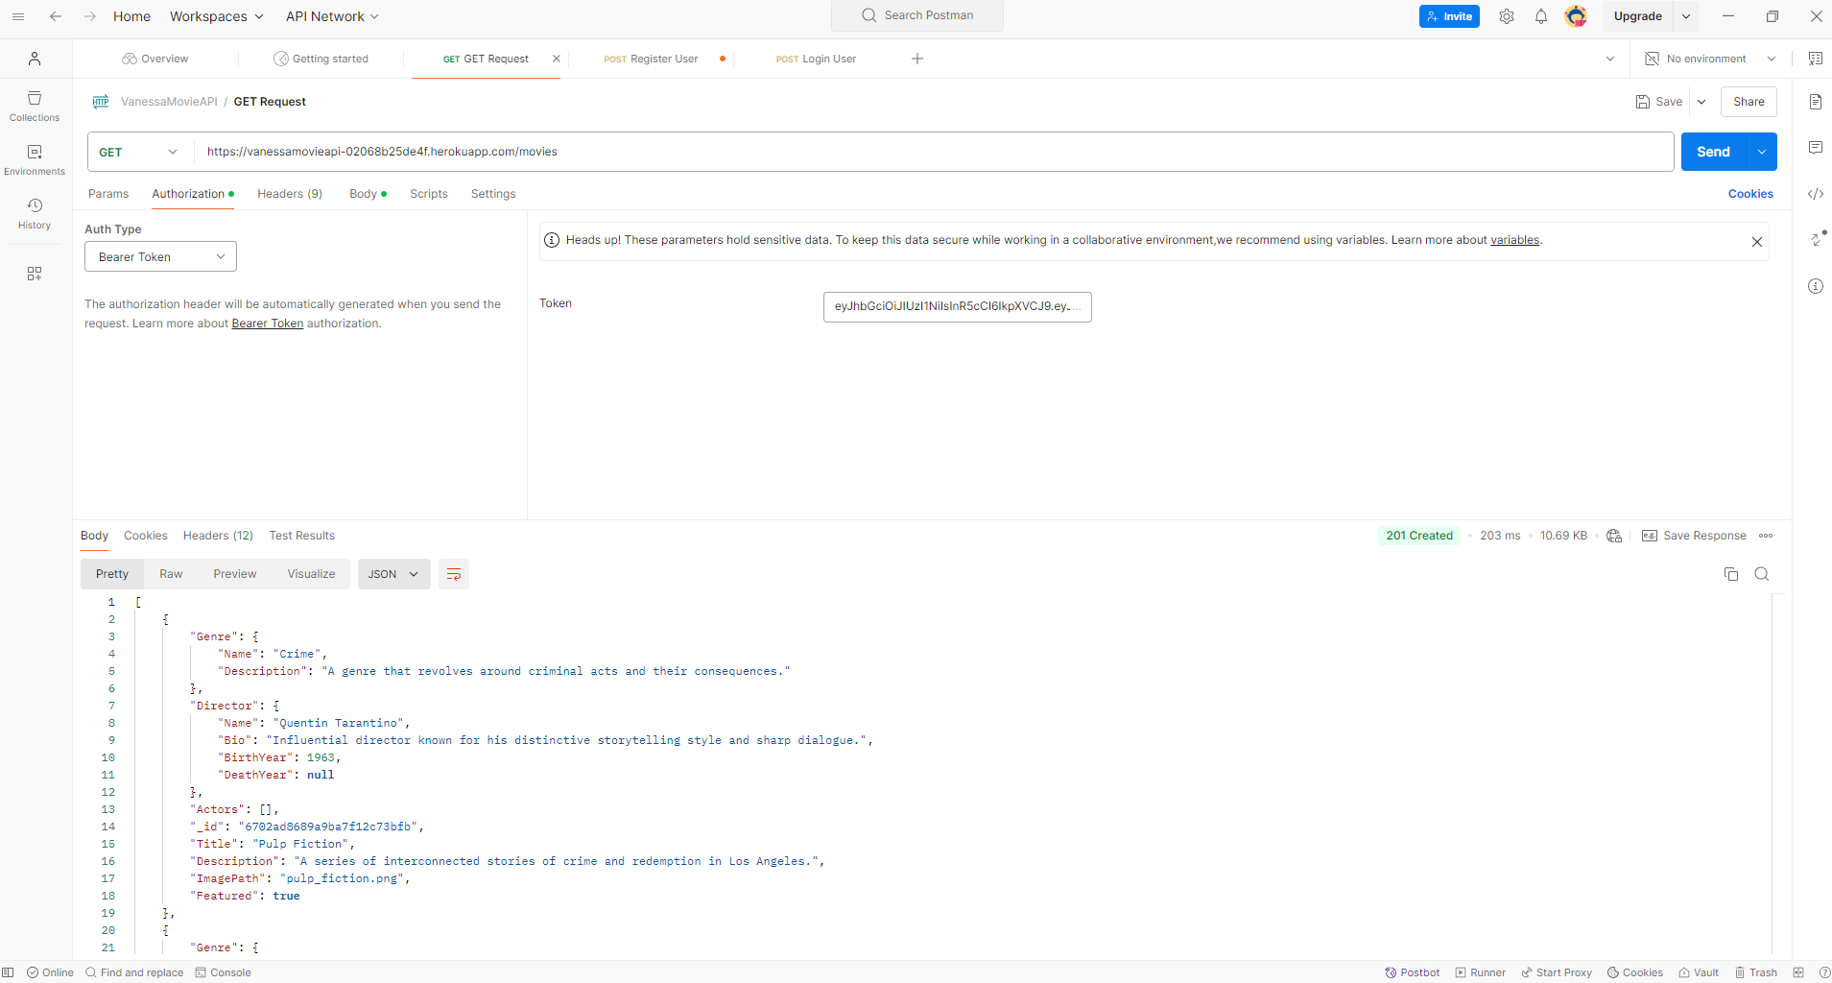Open the JSON format dropdown
This screenshot has height=983, width=1832.
tap(393, 574)
